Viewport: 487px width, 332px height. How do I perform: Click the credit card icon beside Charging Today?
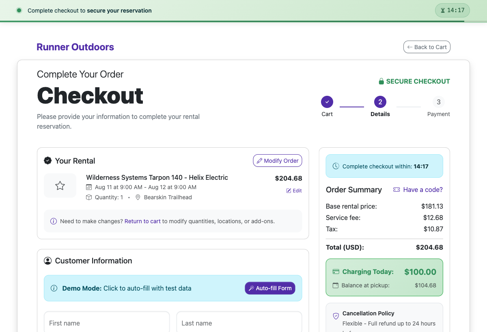336,272
